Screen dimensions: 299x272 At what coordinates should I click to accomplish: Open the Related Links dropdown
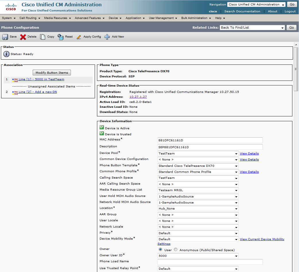[252, 28]
